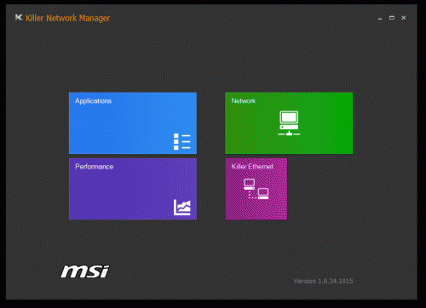Click the Version 1.0.34.1015 text
Viewport: 426px width, 308px height.
(x=323, y=281)
